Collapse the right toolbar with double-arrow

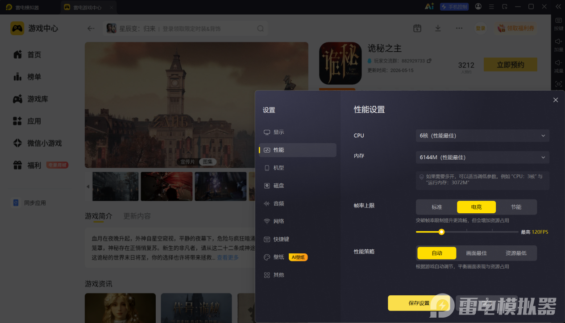tap(558, 7)
